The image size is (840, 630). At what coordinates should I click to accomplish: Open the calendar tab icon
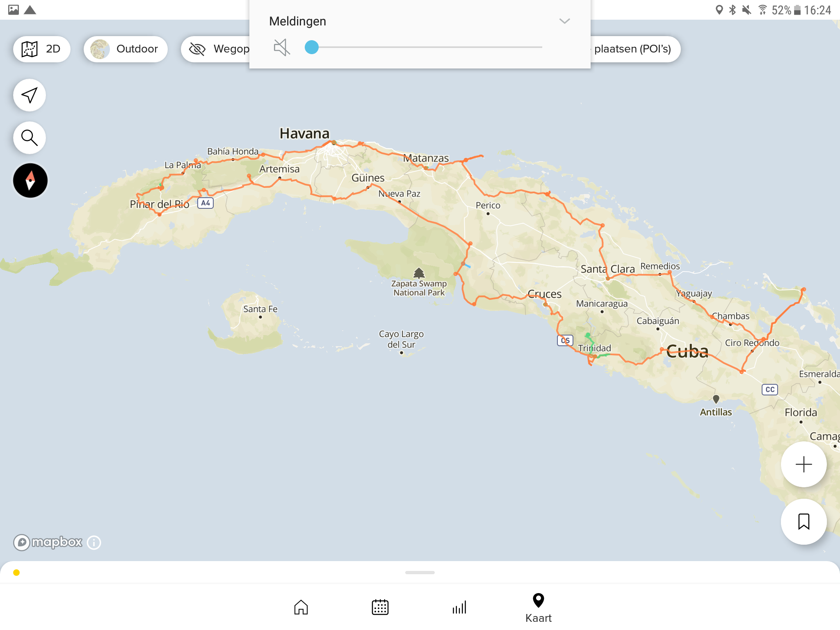[x=380, y=607]
